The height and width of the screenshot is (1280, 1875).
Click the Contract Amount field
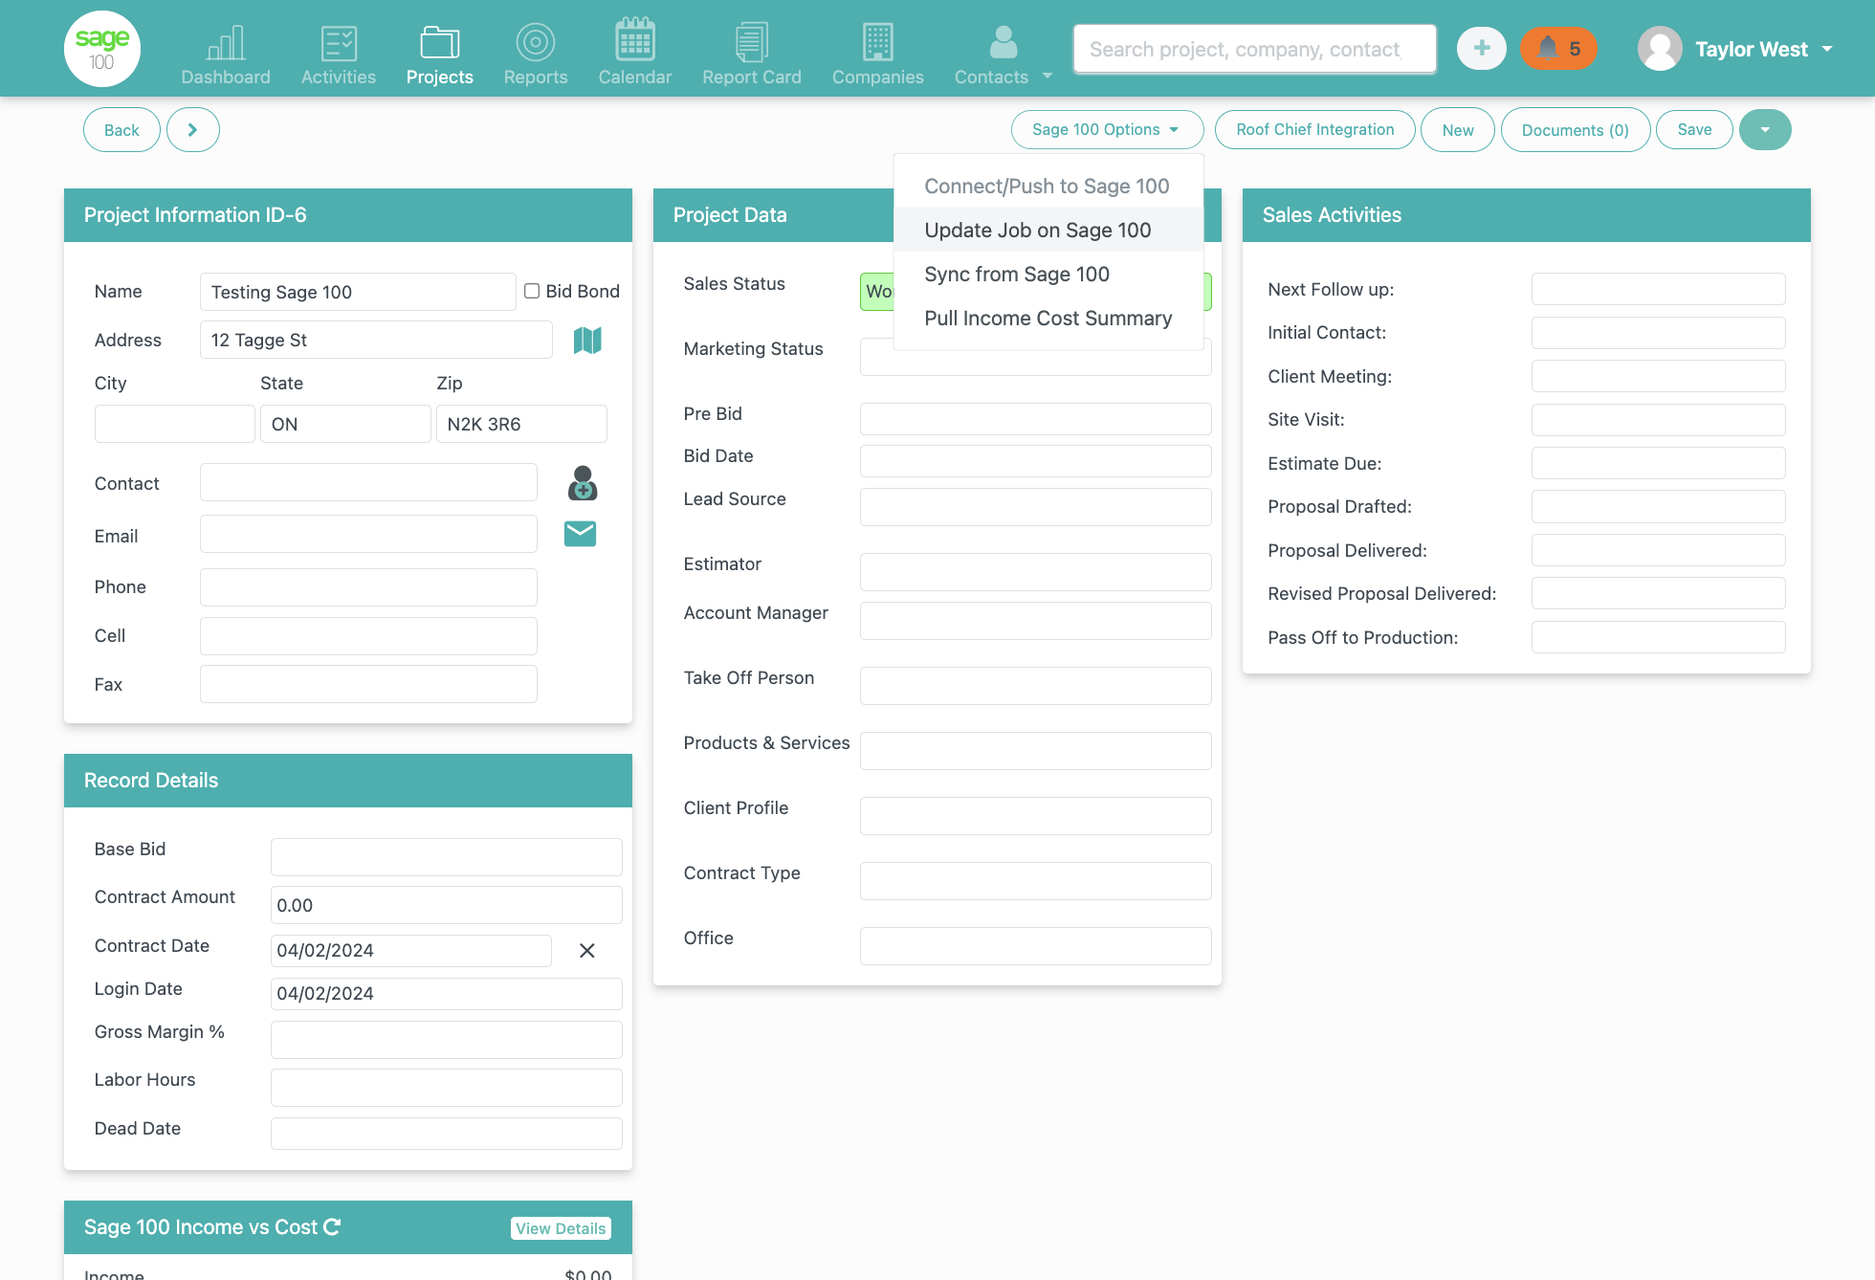click(x=446, y=905)
